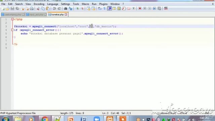Viewport: 215px width, 121px height.
Task: Switch to the koneksi.php tab
Action: click(x=57, y=14)
